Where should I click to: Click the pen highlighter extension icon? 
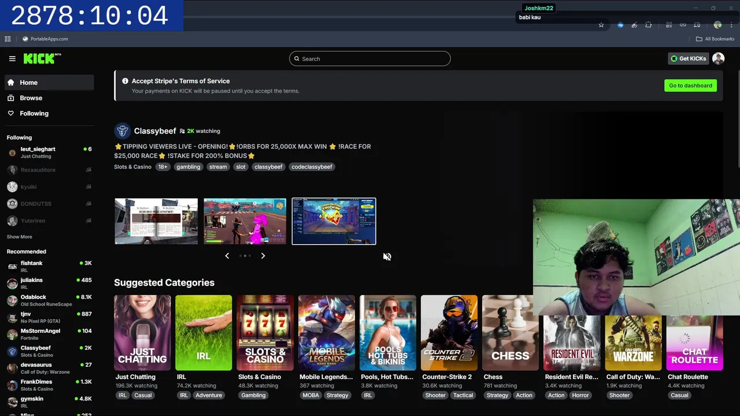[x=634, y=25]
